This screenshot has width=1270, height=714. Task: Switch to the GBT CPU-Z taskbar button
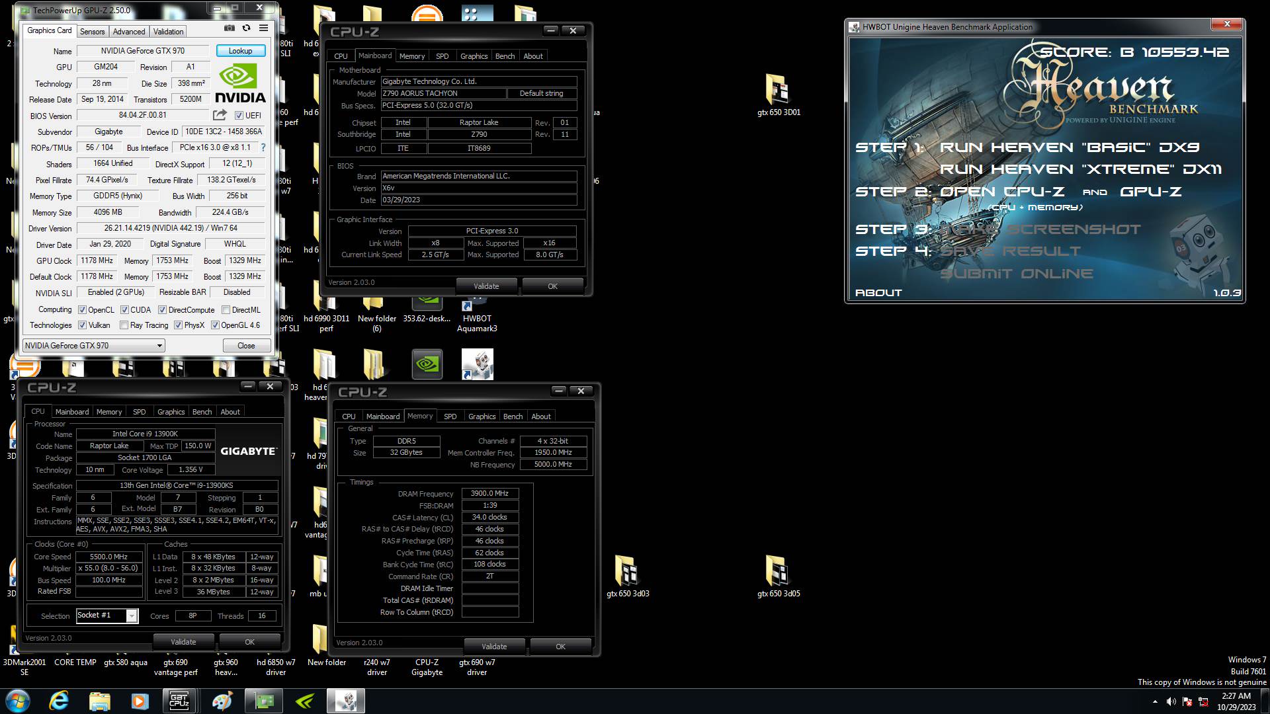(180, 701)
